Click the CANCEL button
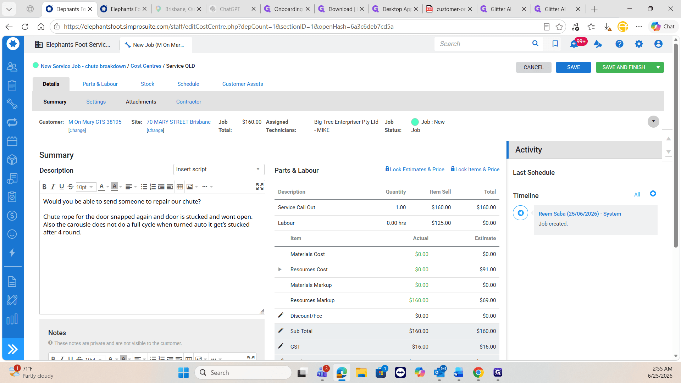This screenshot has width=681, height=383. pos(534,67)
